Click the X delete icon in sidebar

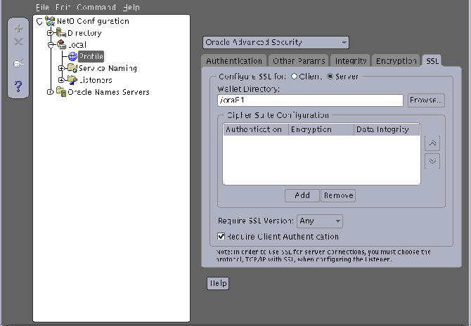pyautogui.click(x=18, y=41)
